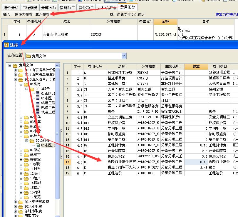This screenshot has width=238, height=217.
Task: Click 保存为模板 button
Action: [x=24, y=14]
